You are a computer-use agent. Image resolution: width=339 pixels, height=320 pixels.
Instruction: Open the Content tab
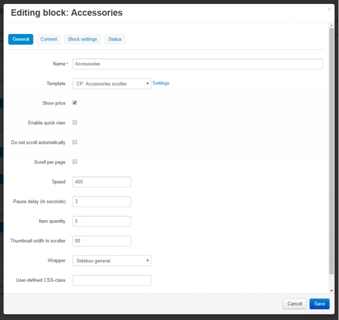coord(48,39)
